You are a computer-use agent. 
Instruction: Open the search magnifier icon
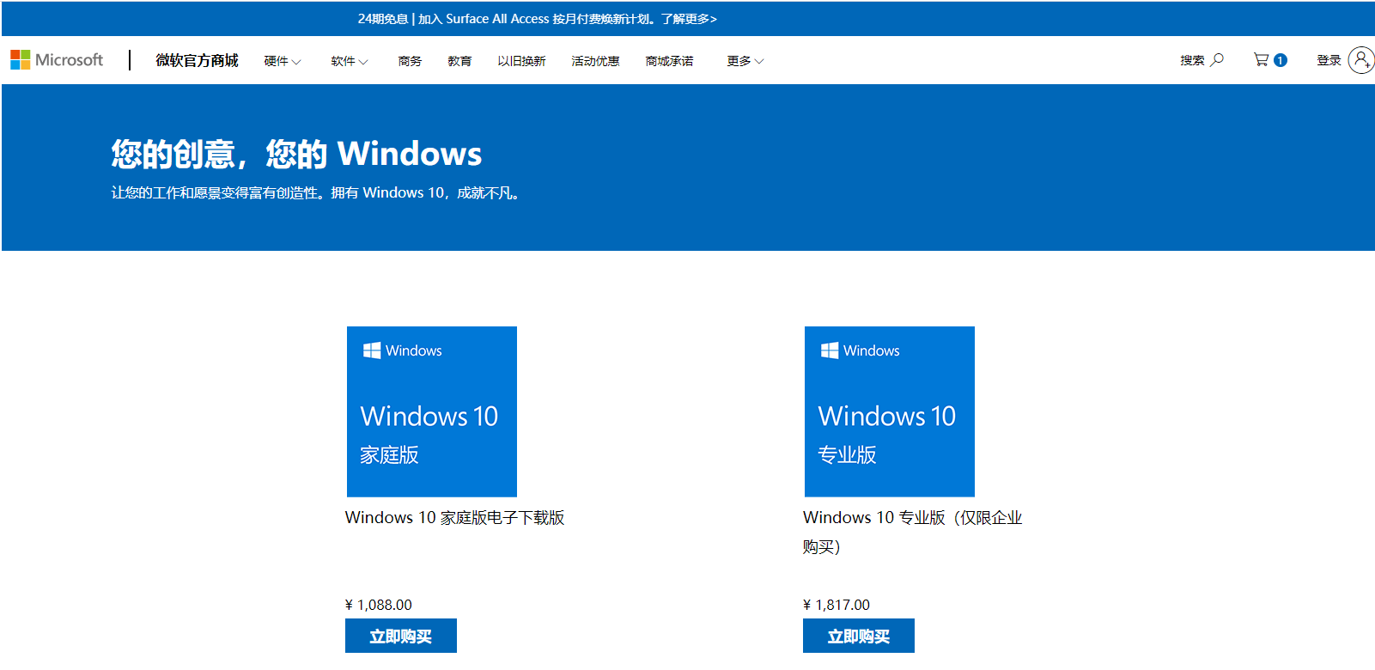1217,60
